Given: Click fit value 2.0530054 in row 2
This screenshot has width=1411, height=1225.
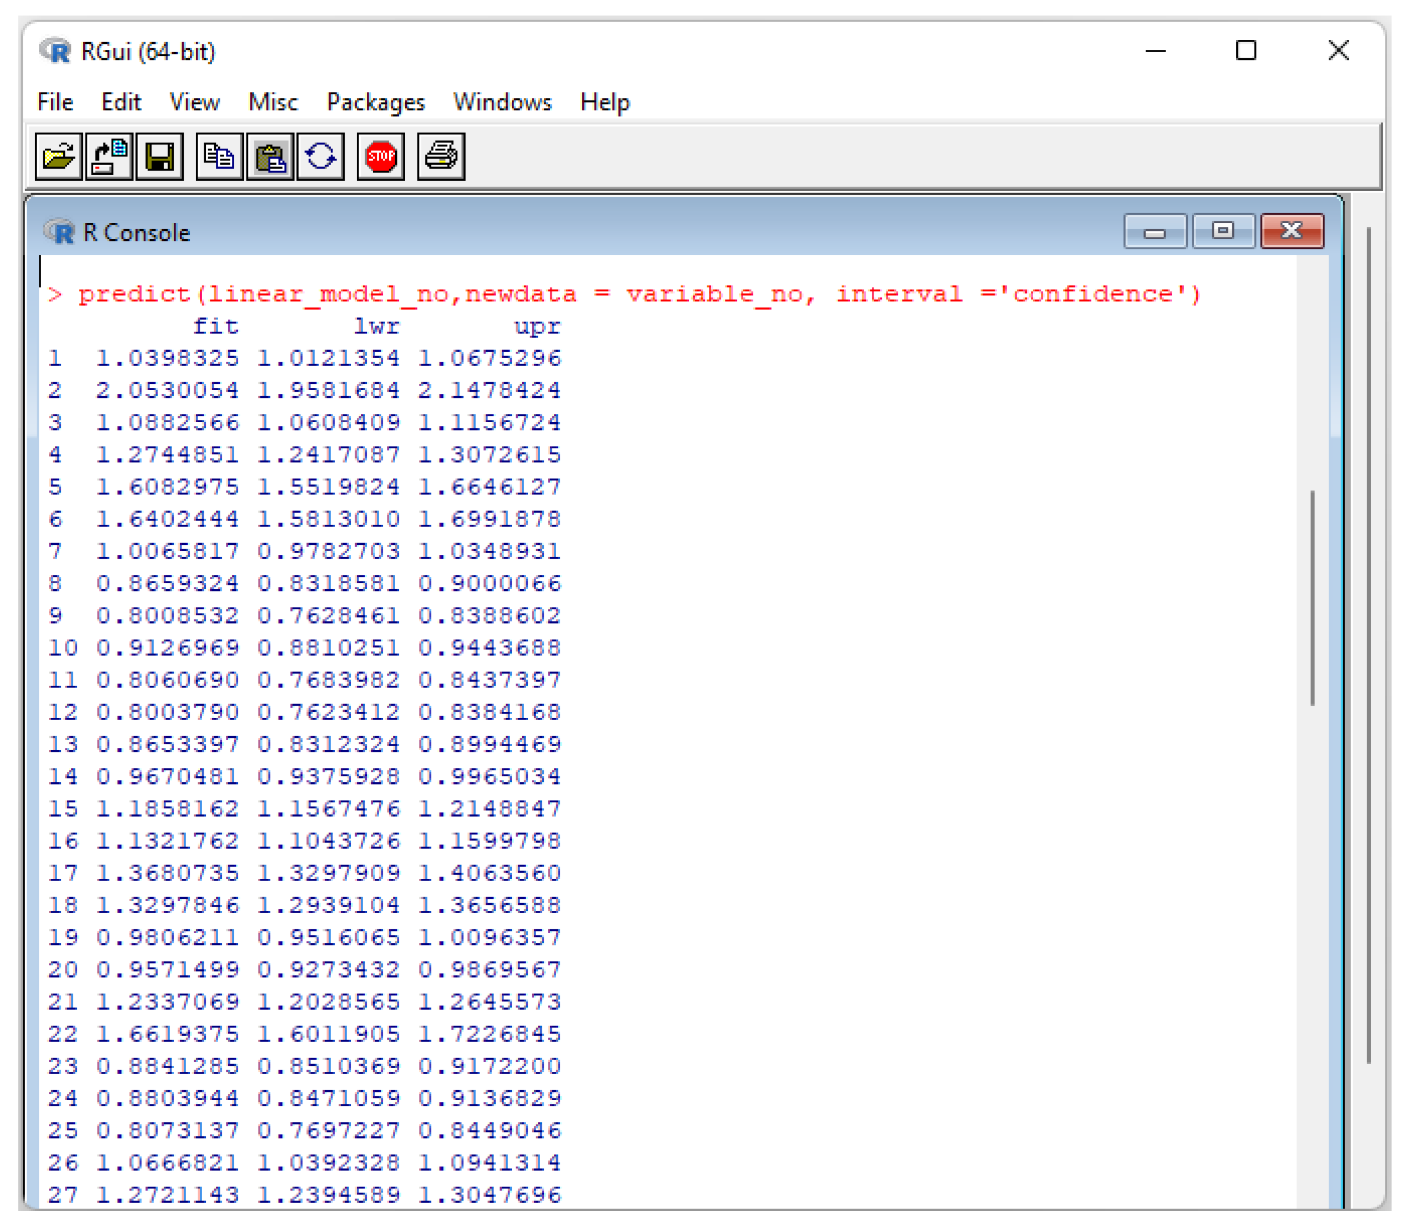Looking at the screenshot, I should click(x=168, y=391).
